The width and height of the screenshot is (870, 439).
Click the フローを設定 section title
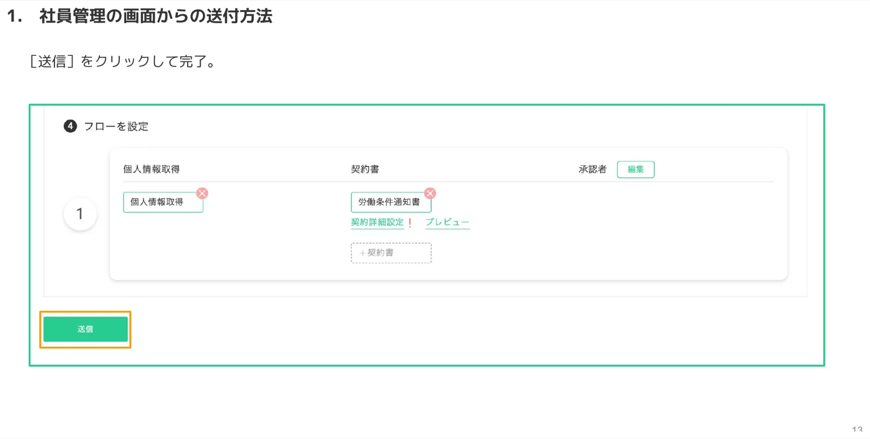tap(116, 126)
